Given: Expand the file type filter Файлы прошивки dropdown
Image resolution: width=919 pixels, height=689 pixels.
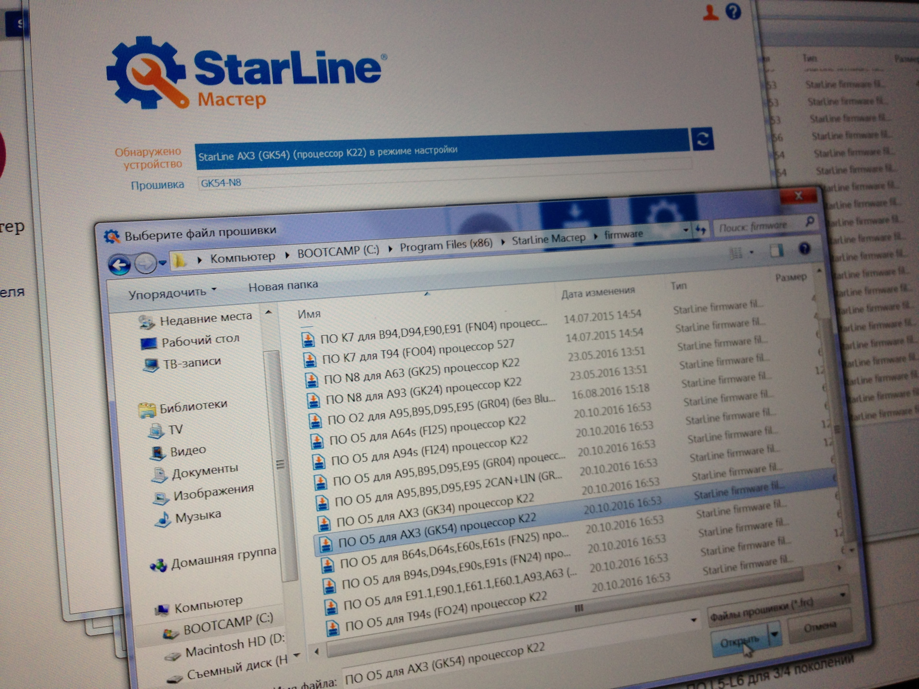Looking at the screenshot, I should pos(842,595).
